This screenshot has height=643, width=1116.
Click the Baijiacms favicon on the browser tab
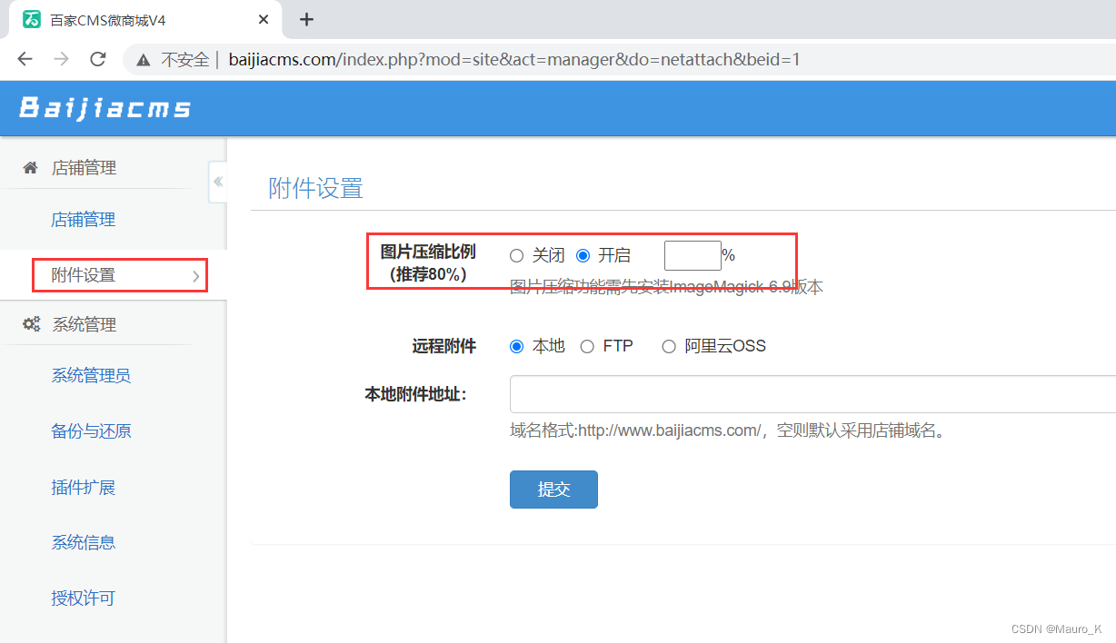coord(33,19)
